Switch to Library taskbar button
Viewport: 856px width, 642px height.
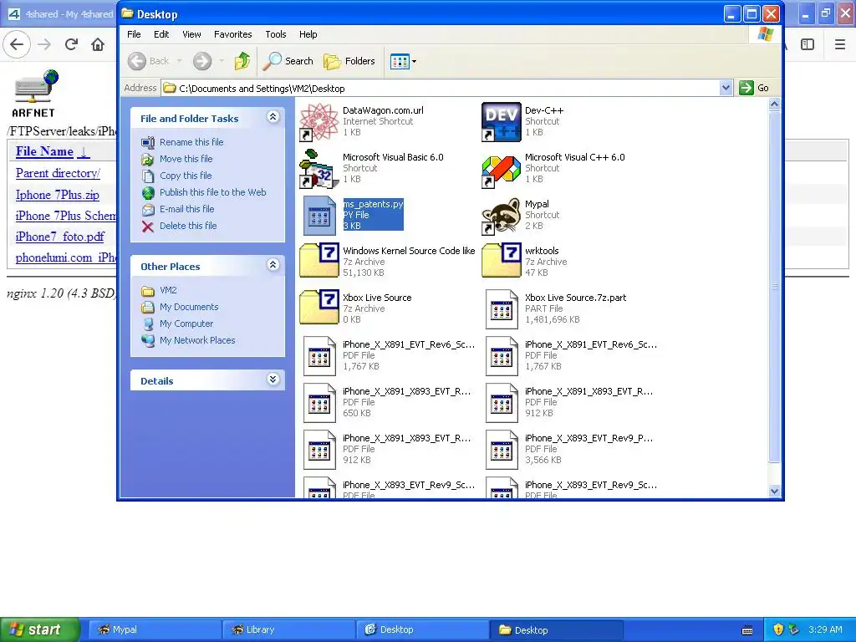coord(289,630)
